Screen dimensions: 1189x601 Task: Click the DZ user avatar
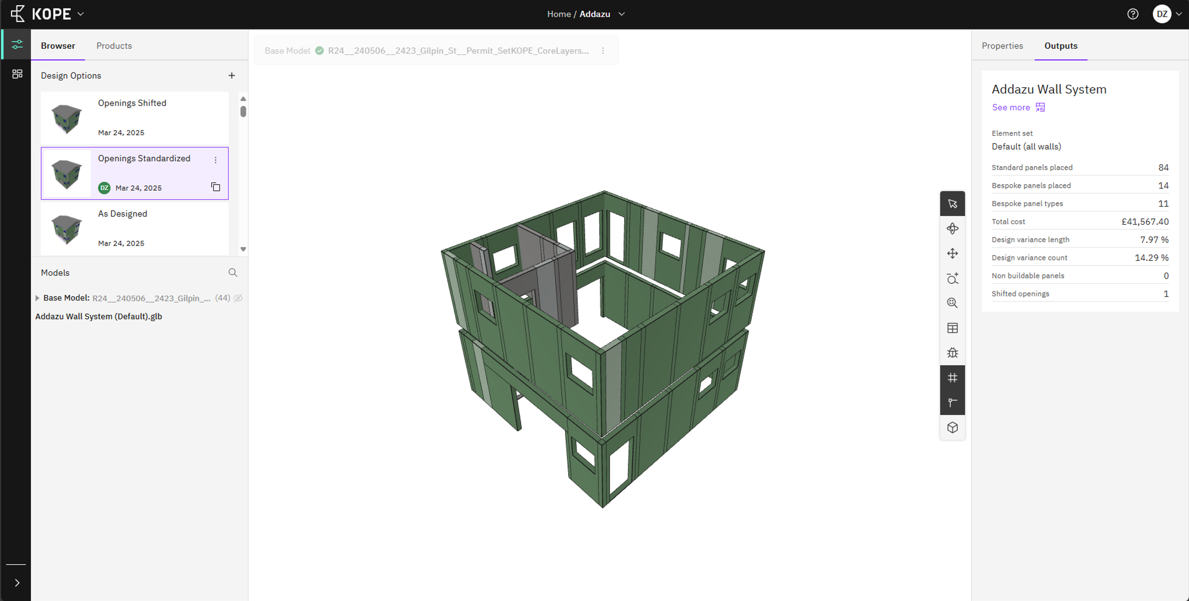pyautogui.click(x=1162, y=14)
